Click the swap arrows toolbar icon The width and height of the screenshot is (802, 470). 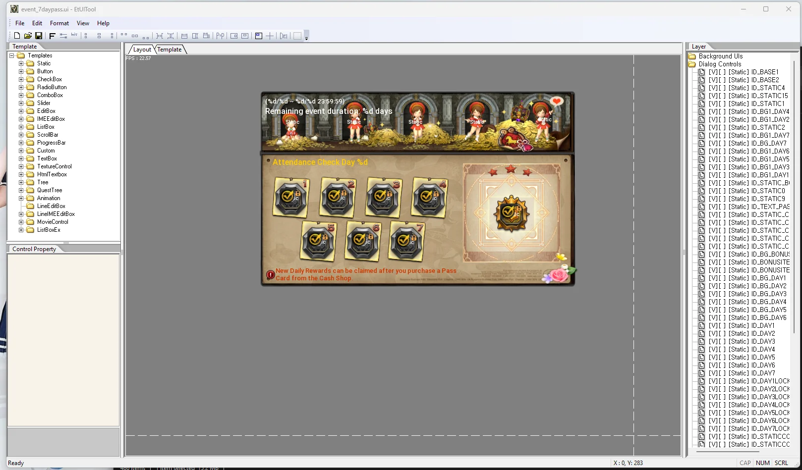[x=63, y=36]
